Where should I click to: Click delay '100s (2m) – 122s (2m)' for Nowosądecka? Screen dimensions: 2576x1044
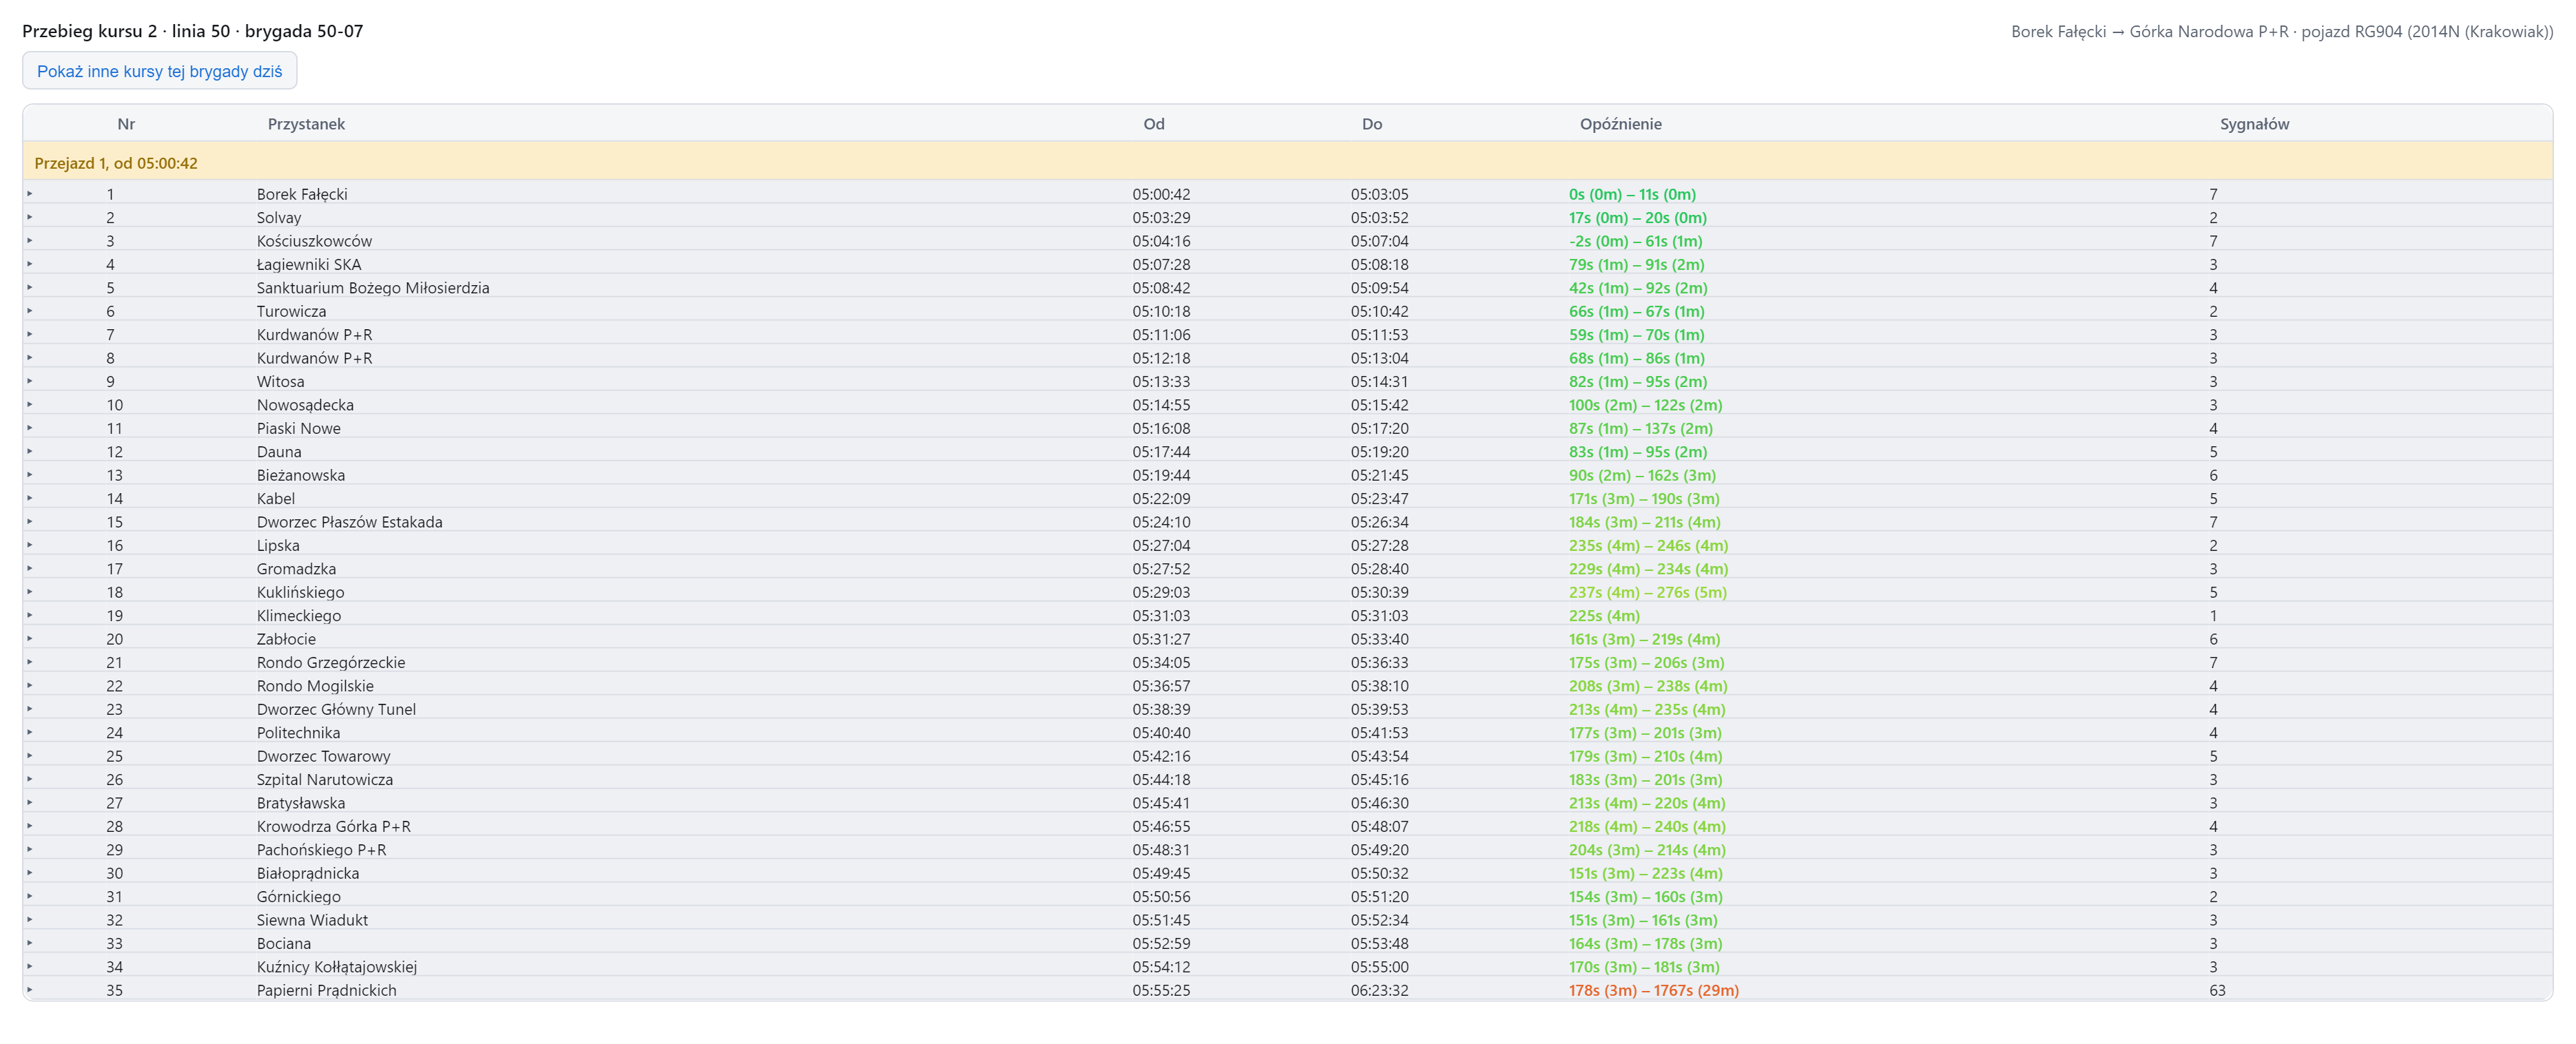coord(1645,404)
